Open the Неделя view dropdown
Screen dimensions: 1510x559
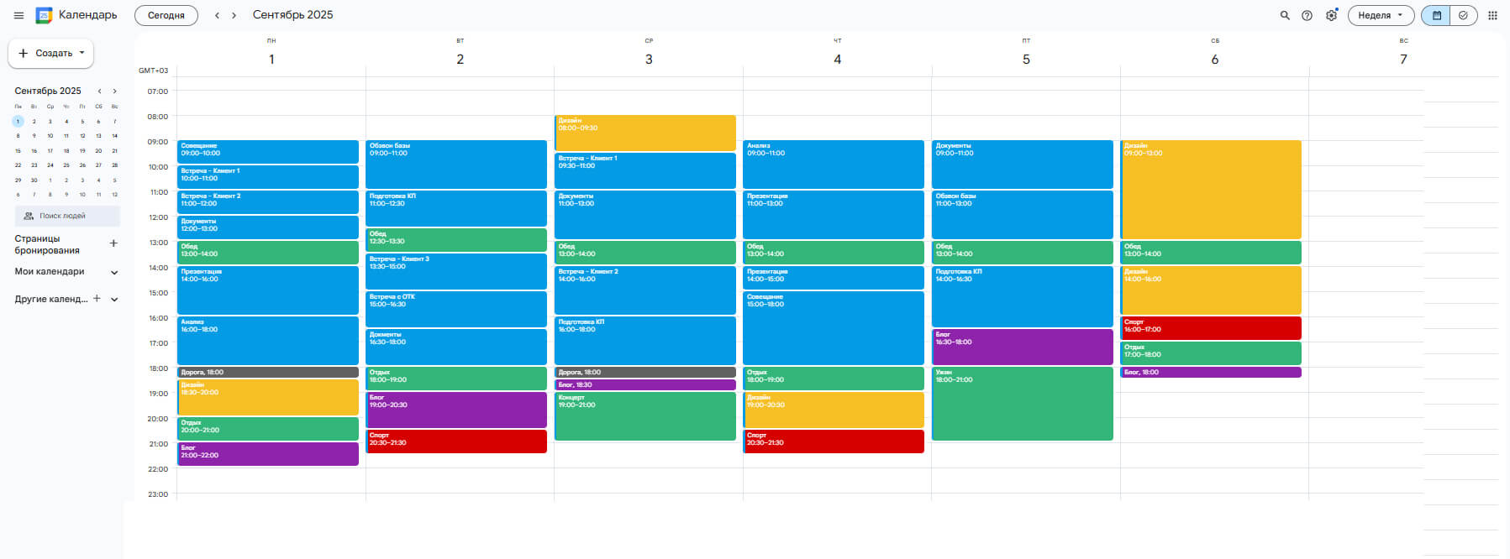point(1381,15)
